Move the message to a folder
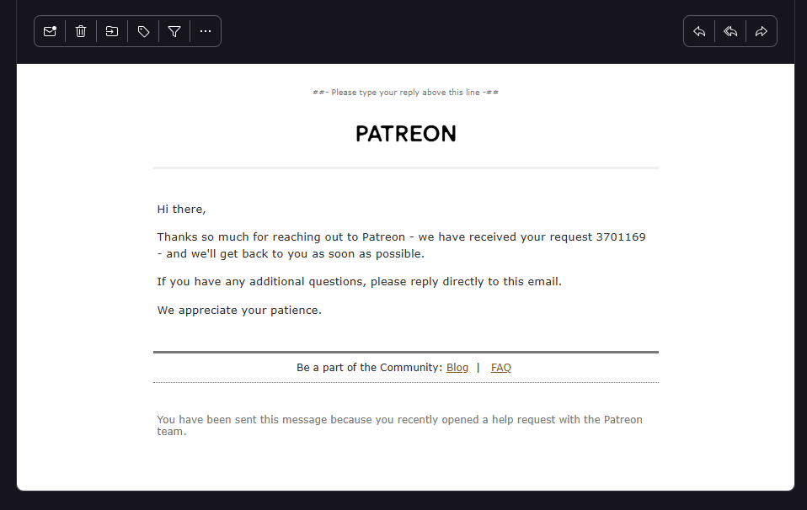The width and height of the screenshot is (807, 510). click(112, 31)
